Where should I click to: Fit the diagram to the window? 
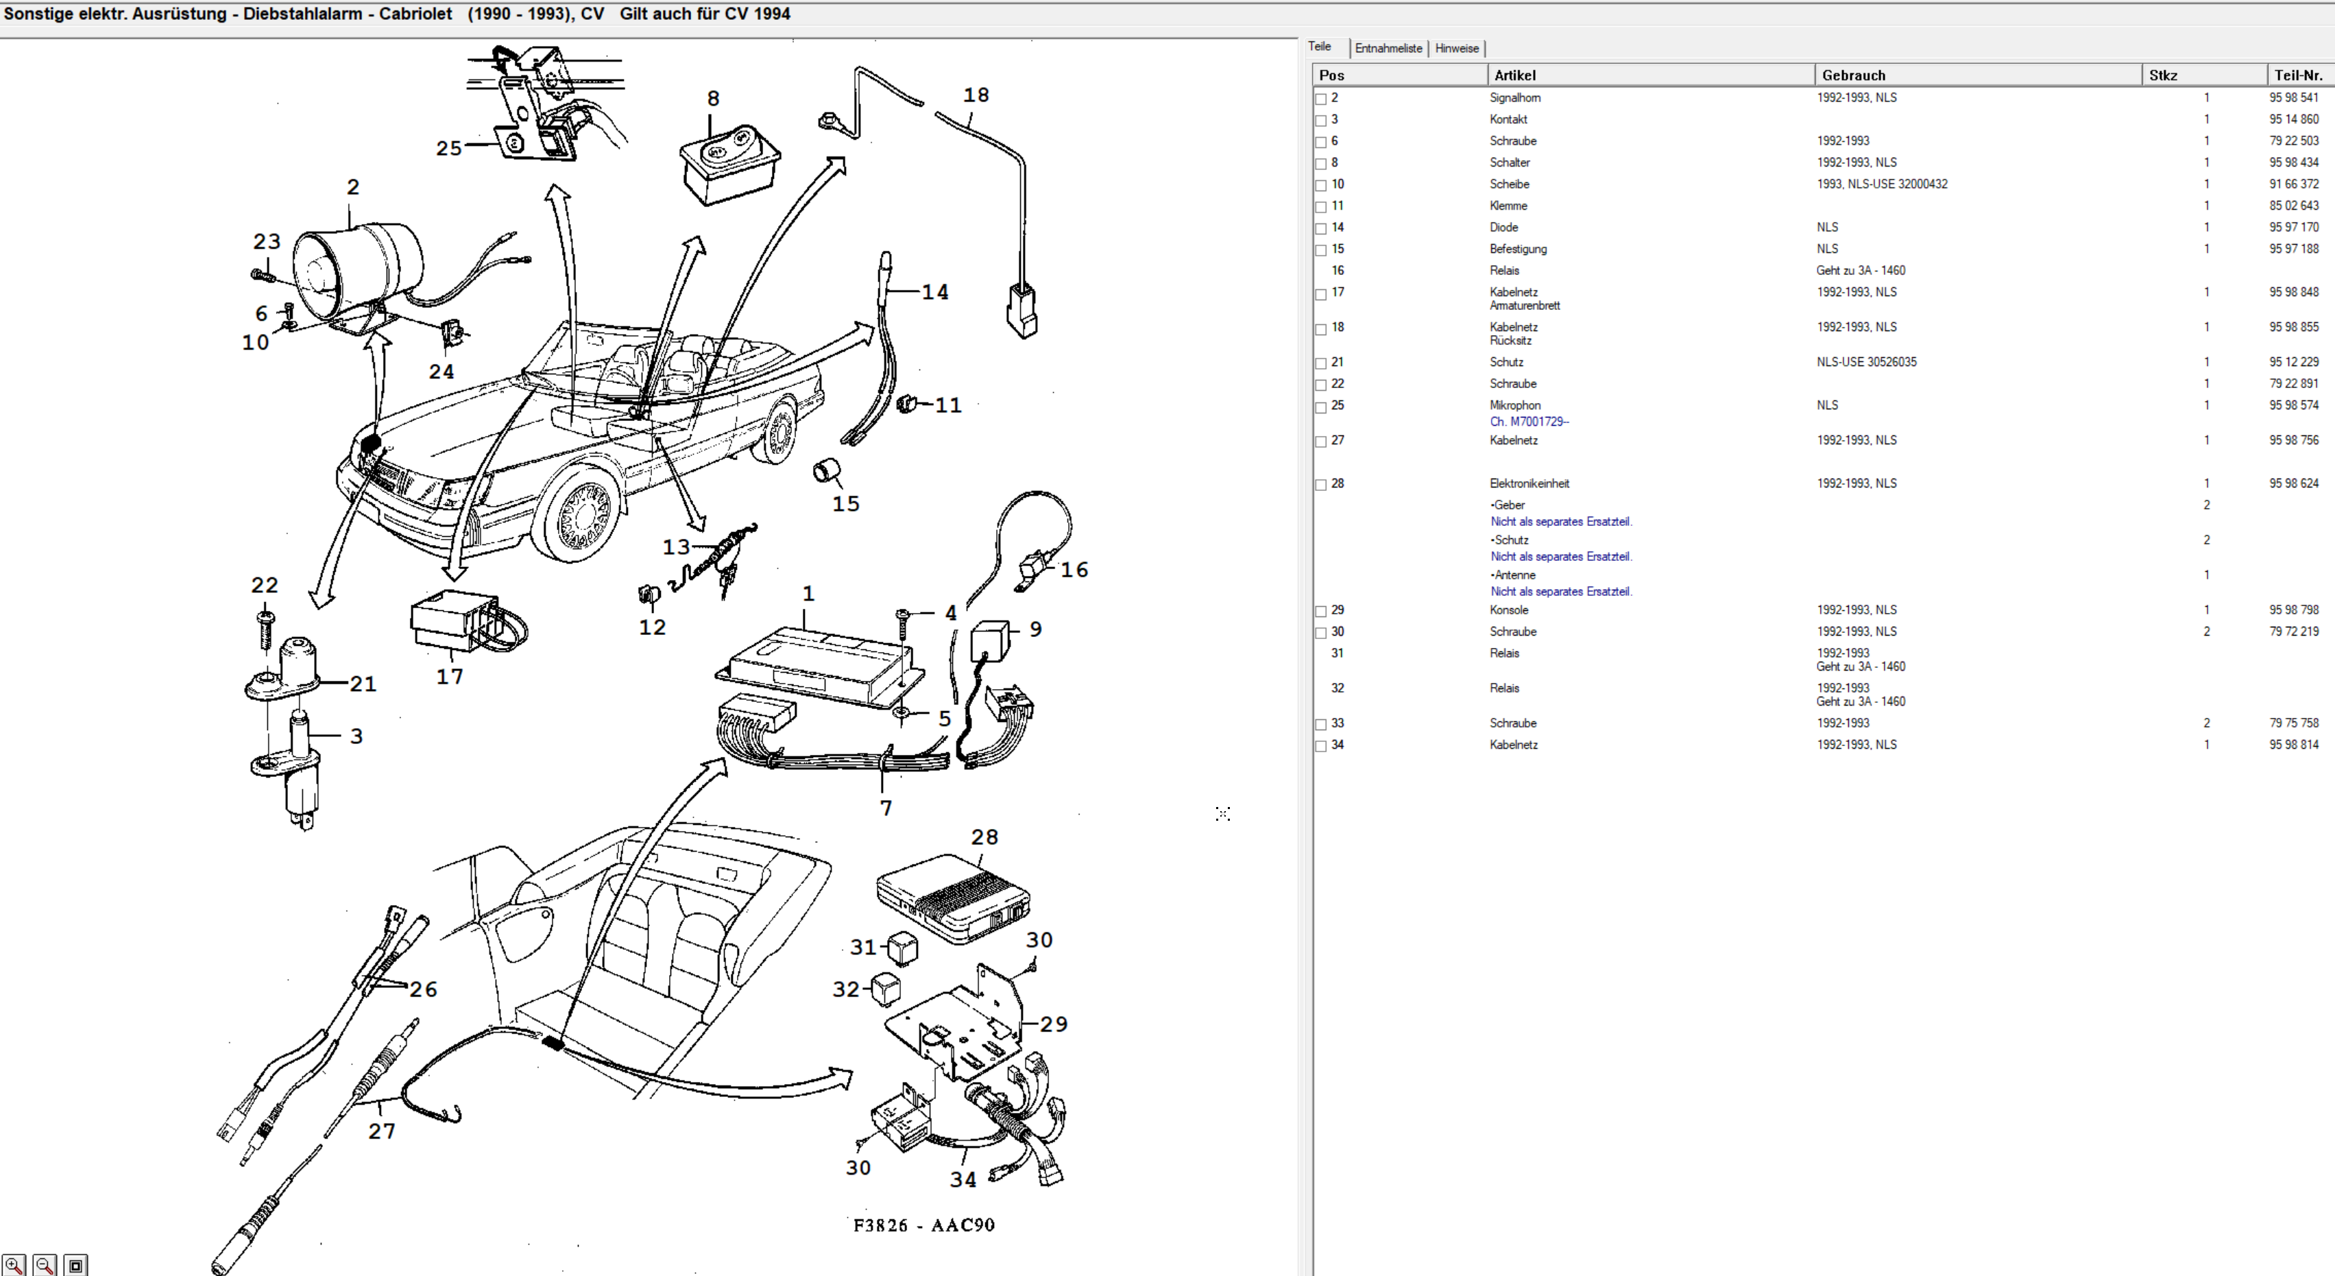point(76,1264)
